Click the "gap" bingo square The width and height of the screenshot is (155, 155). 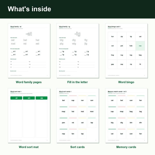(x=112, y=64)
